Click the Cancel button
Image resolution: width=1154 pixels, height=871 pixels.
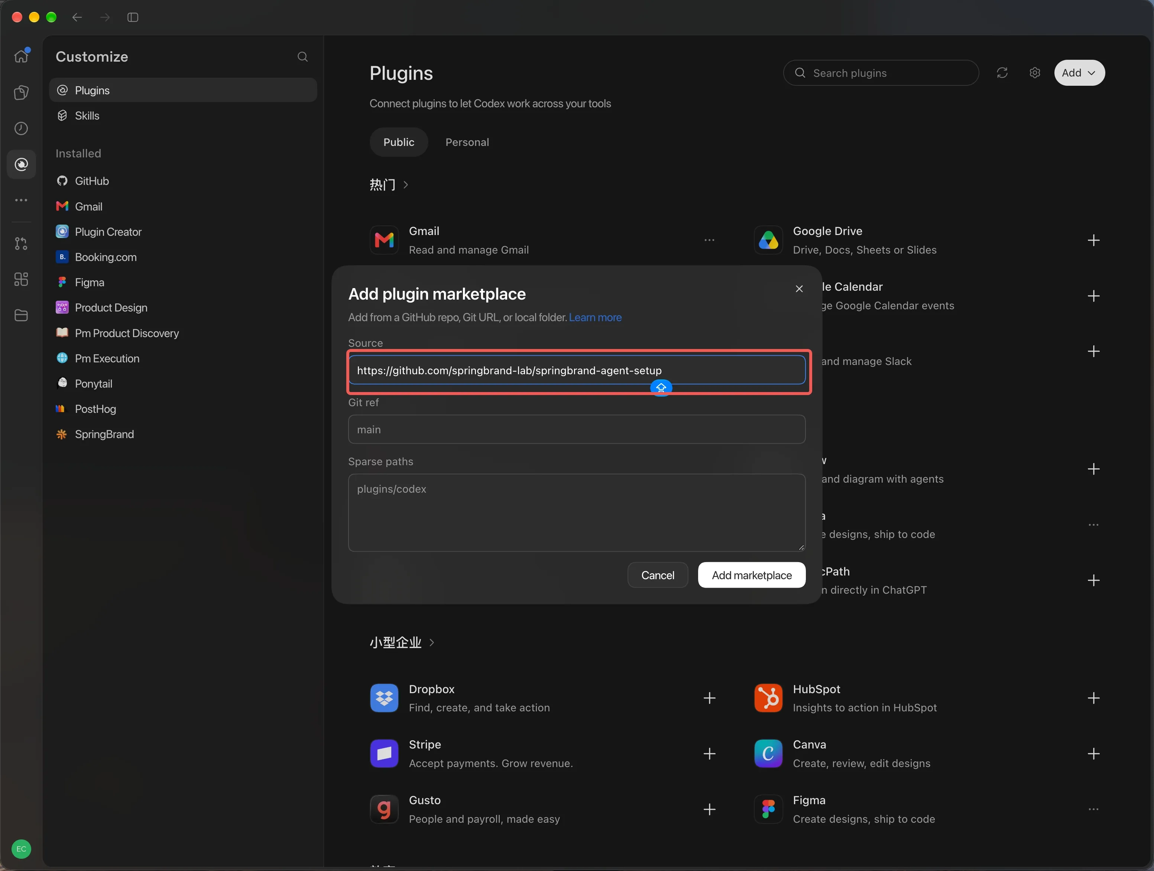tap(657, 575)
